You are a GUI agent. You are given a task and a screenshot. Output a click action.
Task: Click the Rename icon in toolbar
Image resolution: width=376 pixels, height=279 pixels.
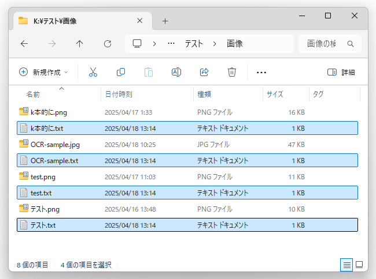[176, 72]
